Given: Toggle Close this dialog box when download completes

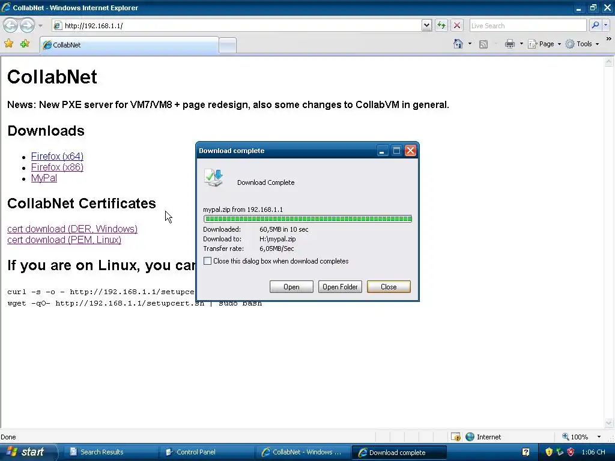Looking at the screenshot, I should [x=207, y=261].
